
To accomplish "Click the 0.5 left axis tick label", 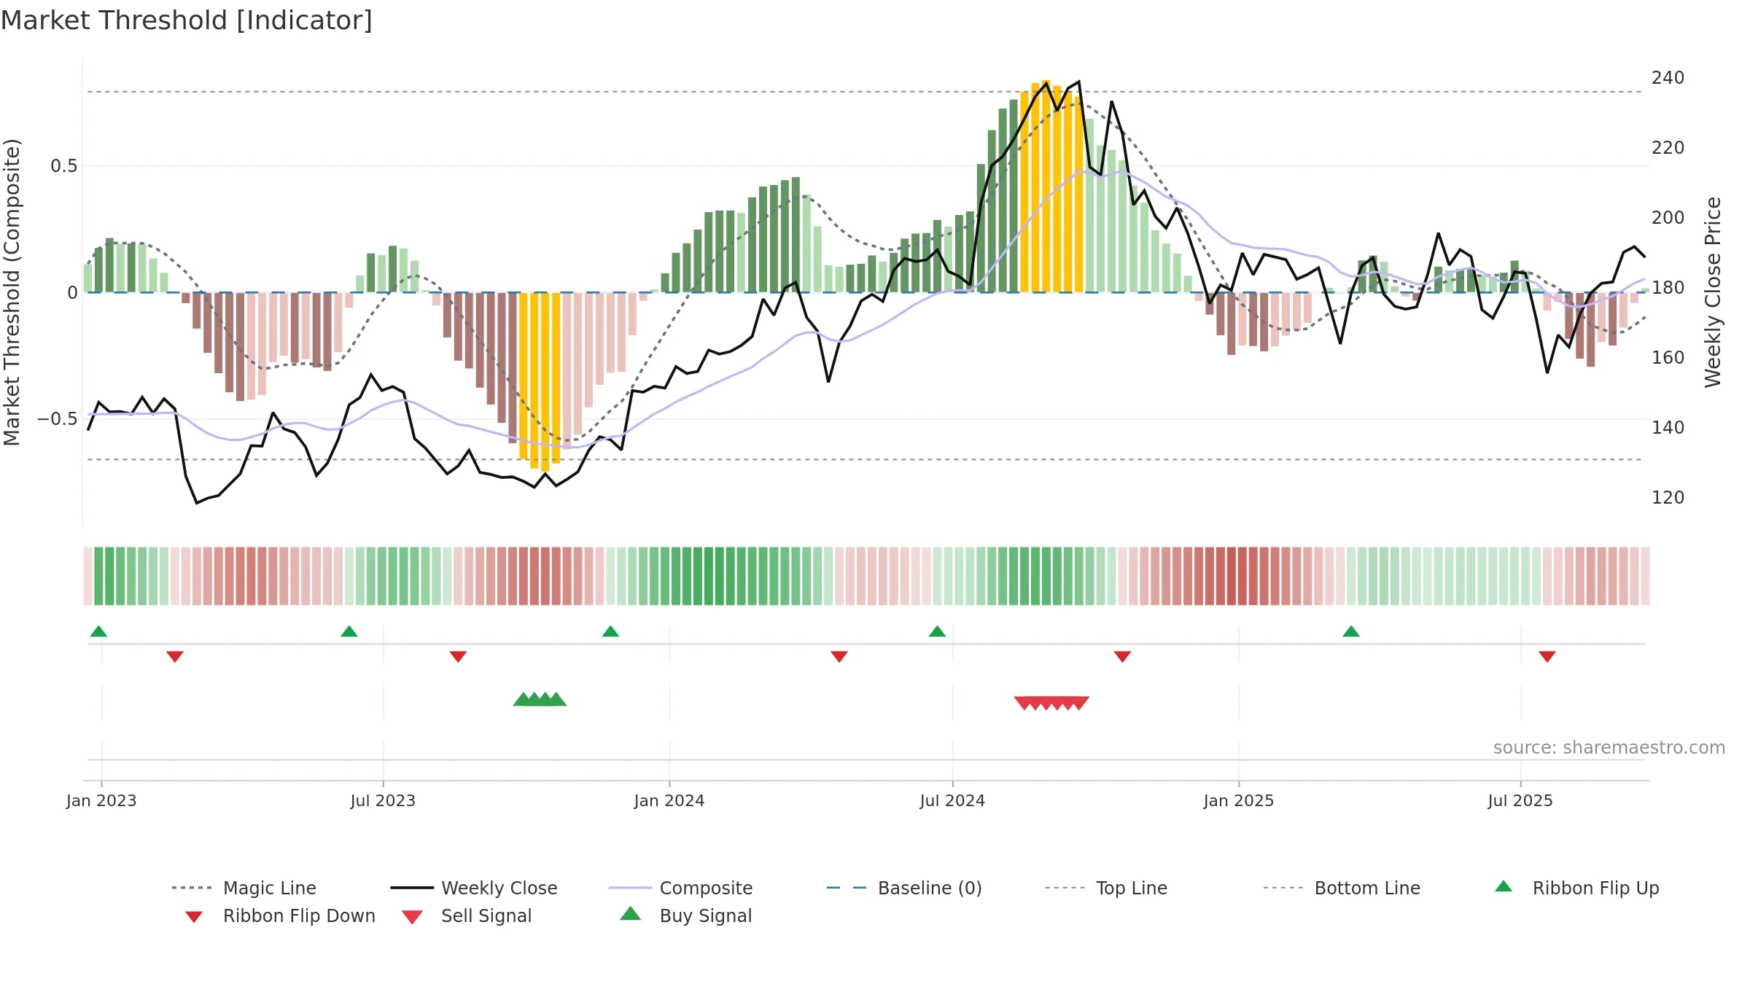I will 64,166.
